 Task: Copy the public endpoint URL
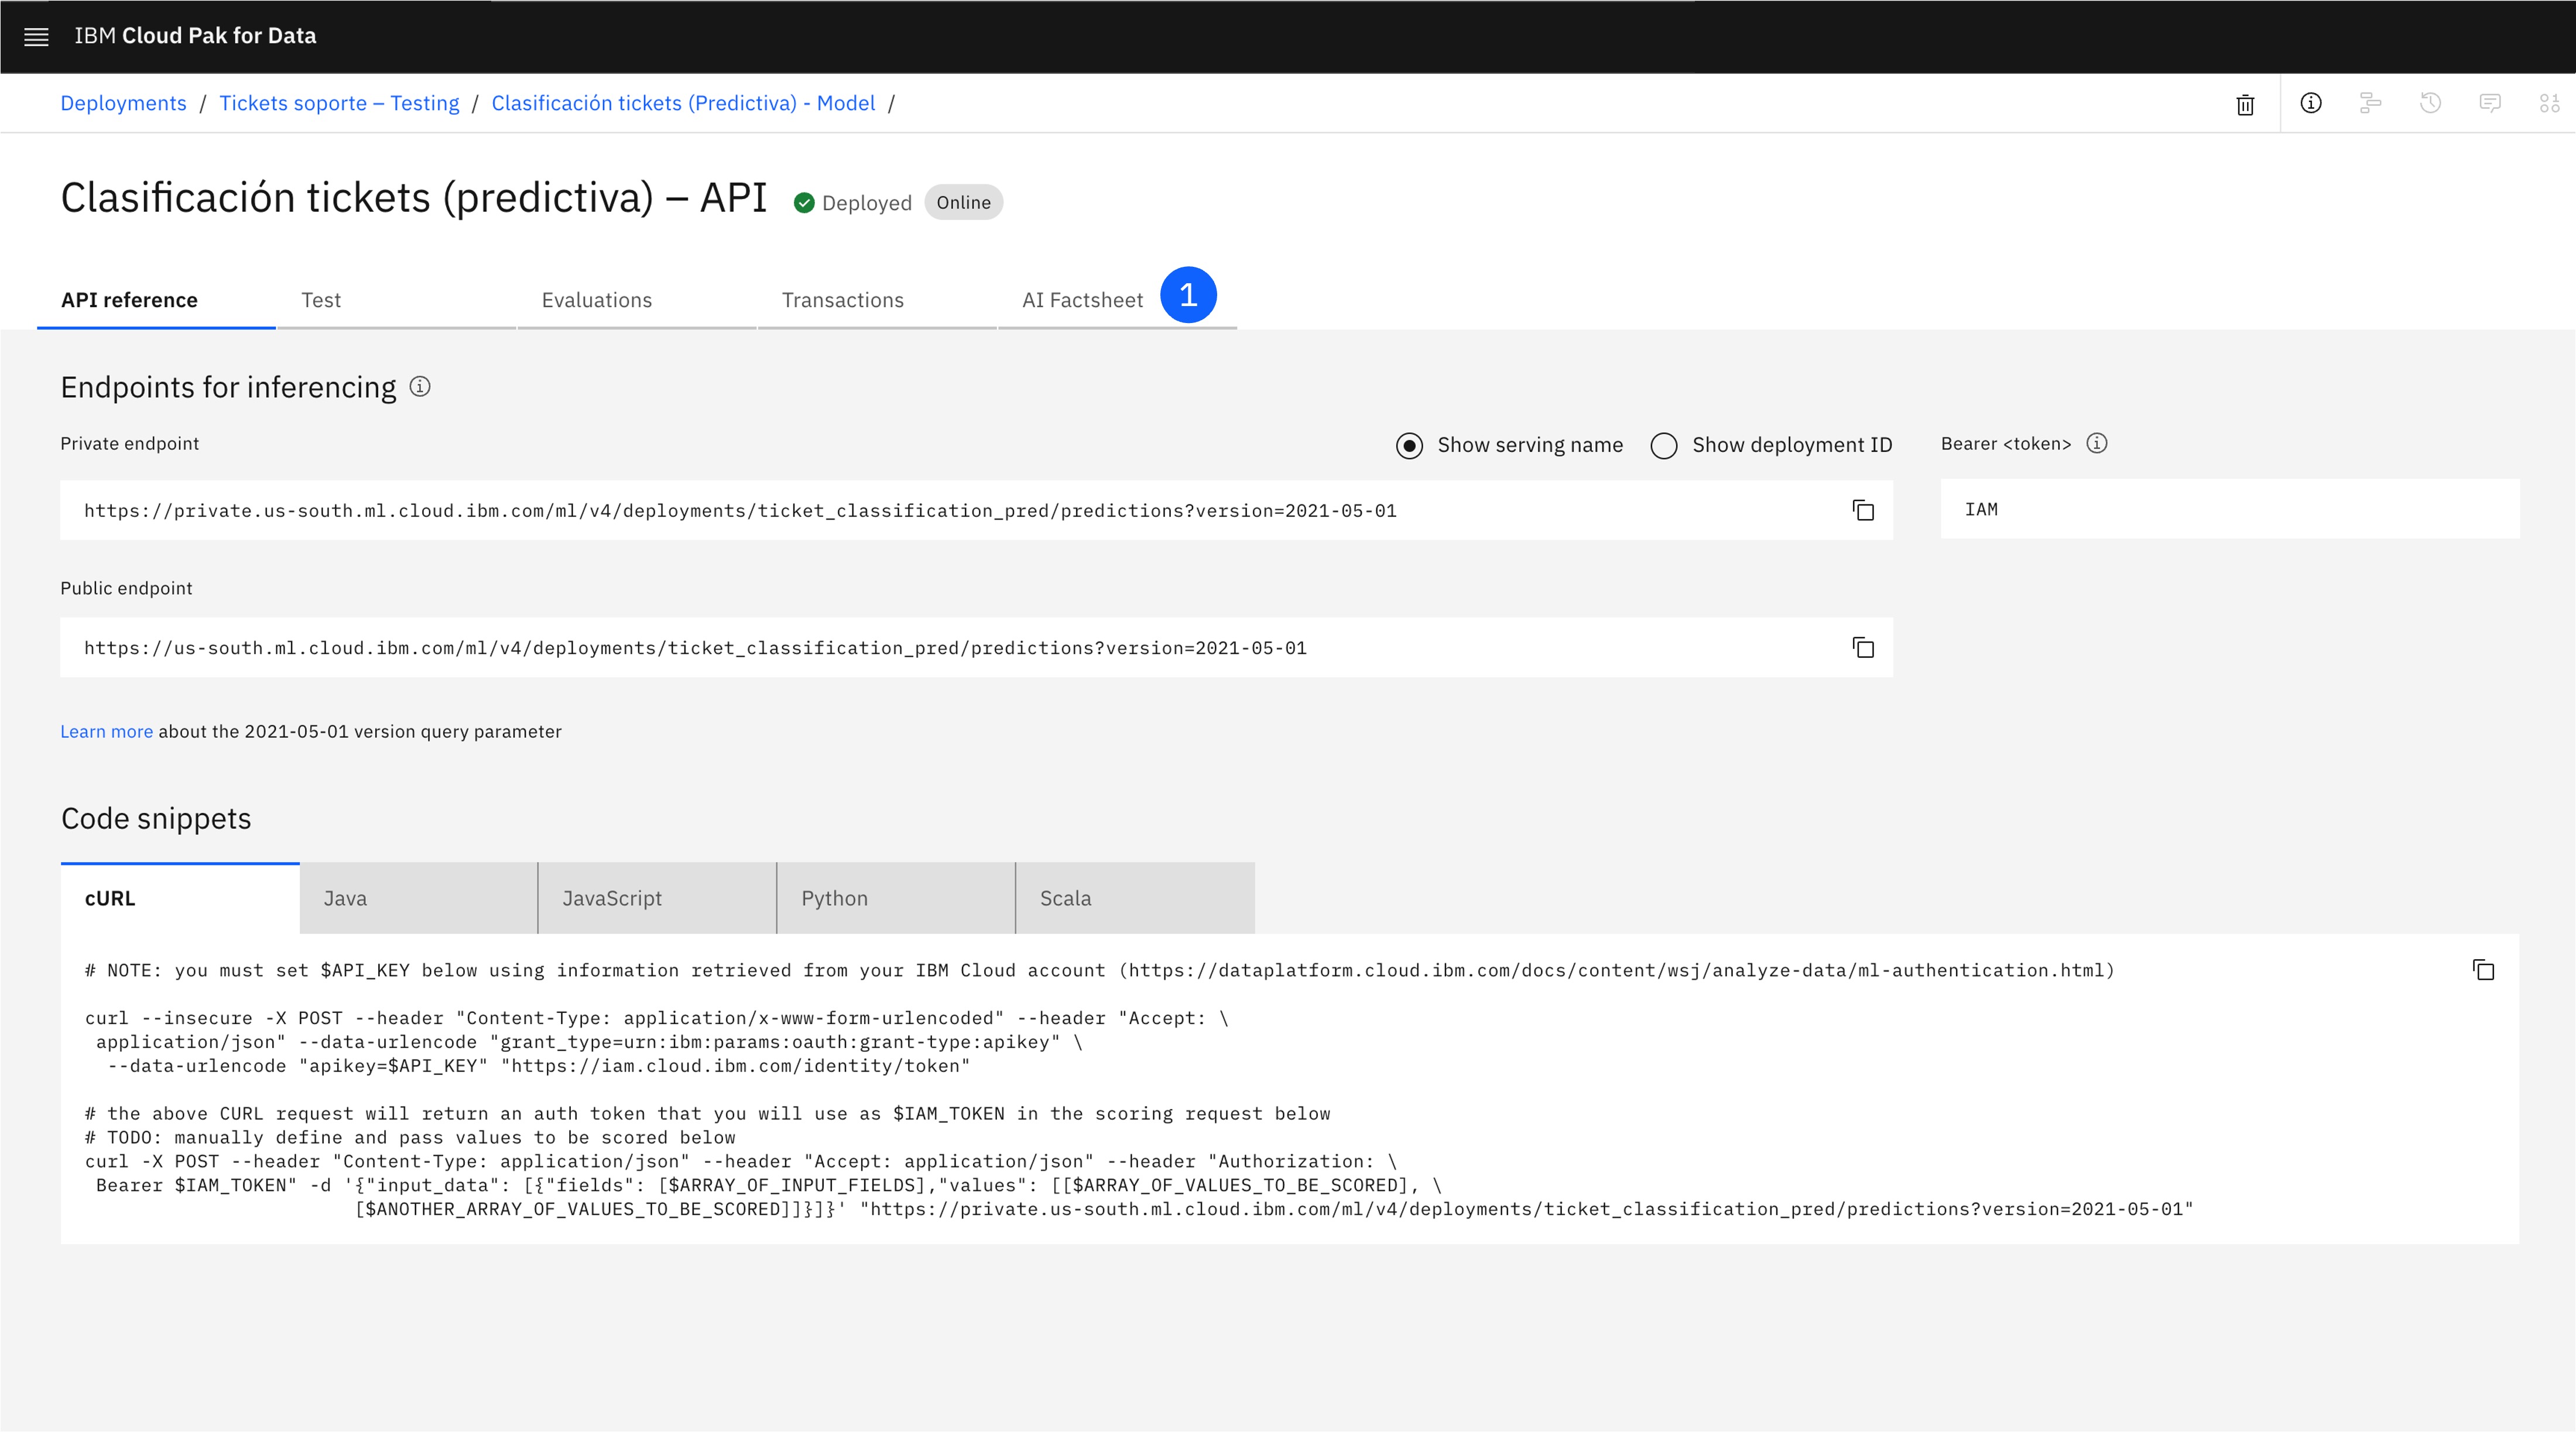tap(1863, 648)
